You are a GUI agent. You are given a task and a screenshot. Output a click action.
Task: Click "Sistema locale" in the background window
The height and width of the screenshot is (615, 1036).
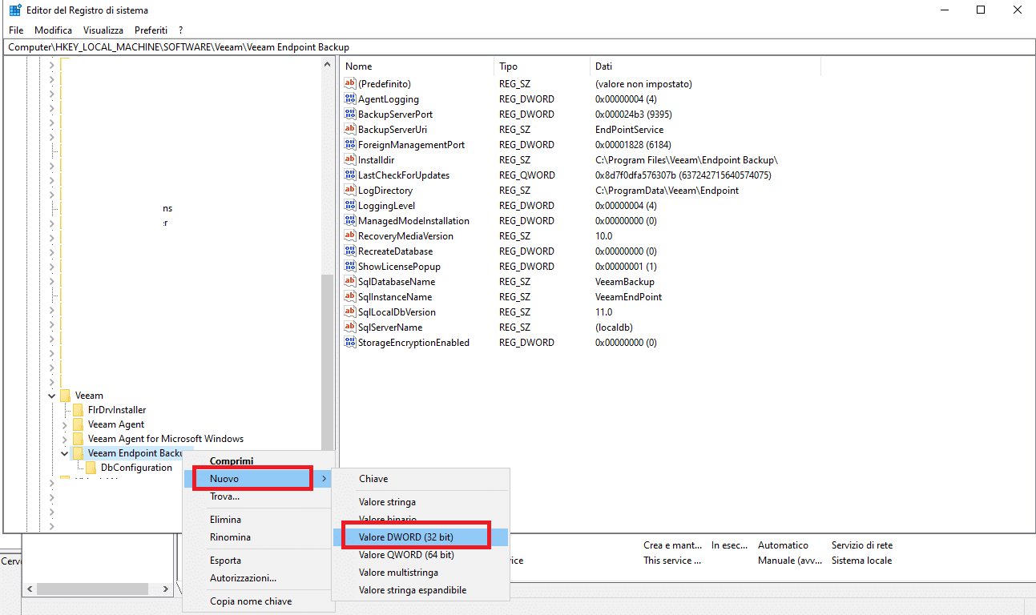861,561
